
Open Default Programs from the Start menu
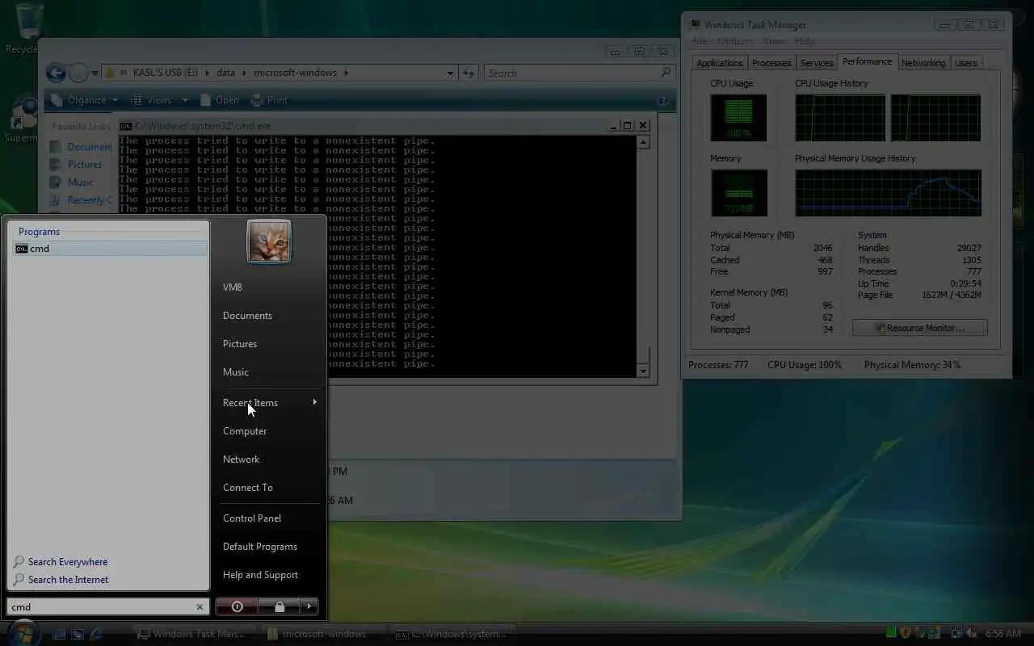pos(260,547)
